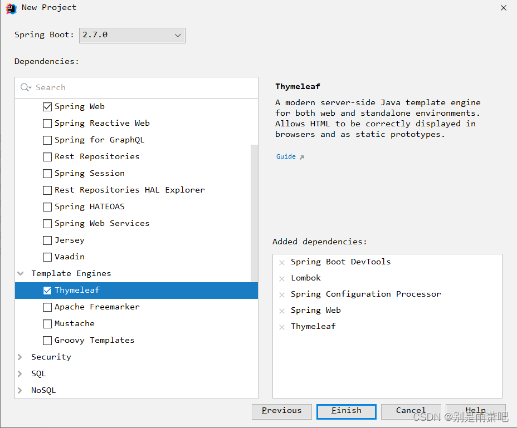Remove Spring Configuration Processor dependency
Viewport: 517px width, 428px height.
tap(282, 295)
